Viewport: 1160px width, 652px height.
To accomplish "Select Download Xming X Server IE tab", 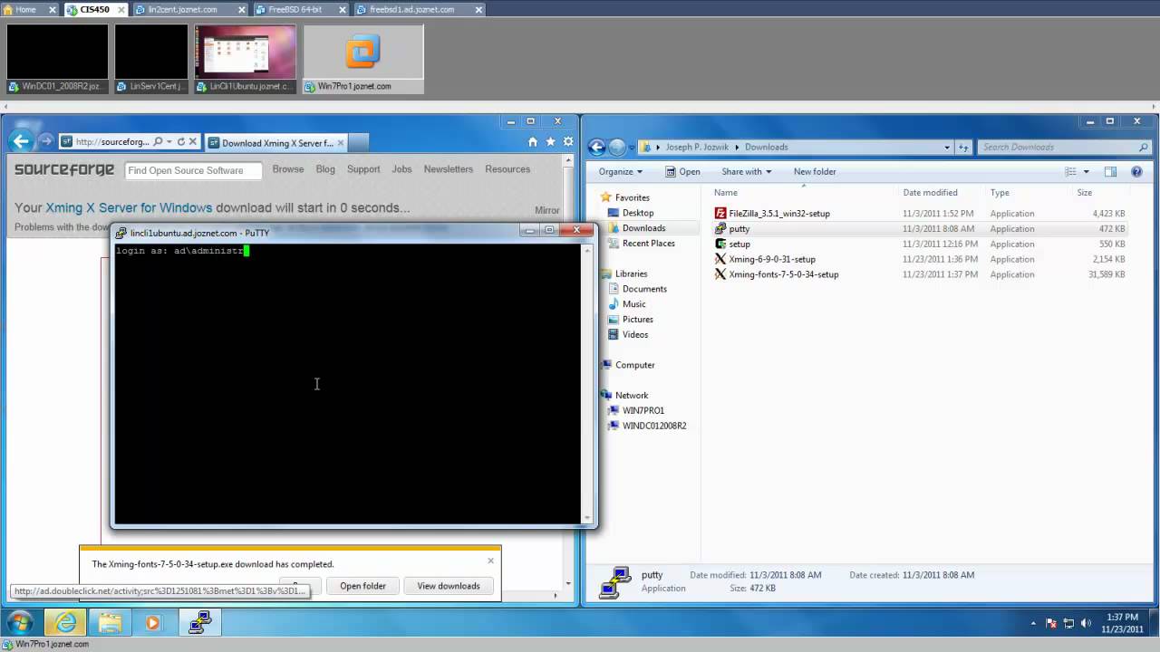I will pyautogui.click(x=275, y=142).
